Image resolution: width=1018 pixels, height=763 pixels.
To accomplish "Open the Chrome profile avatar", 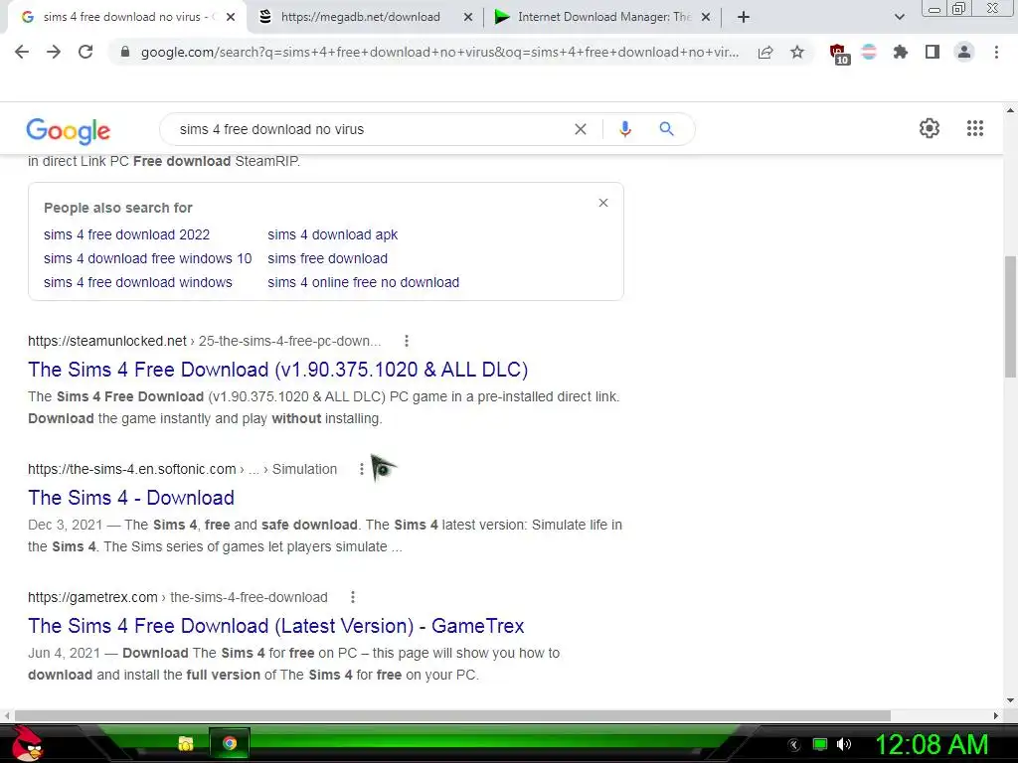I will pos(964,52).
